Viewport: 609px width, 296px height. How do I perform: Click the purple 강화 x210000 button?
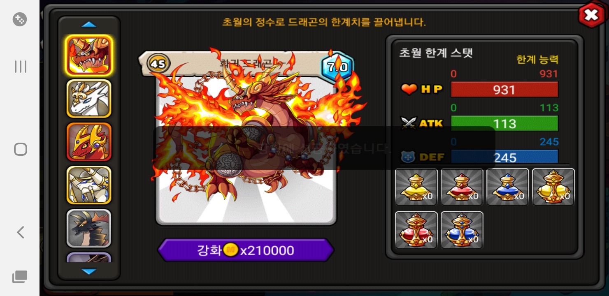point(246,250)
